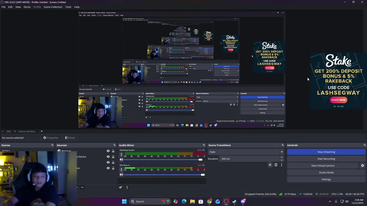Float the Sources dock using its pop-out icon
The height and width of the screenshot is (206, 367).
[114, 145]
